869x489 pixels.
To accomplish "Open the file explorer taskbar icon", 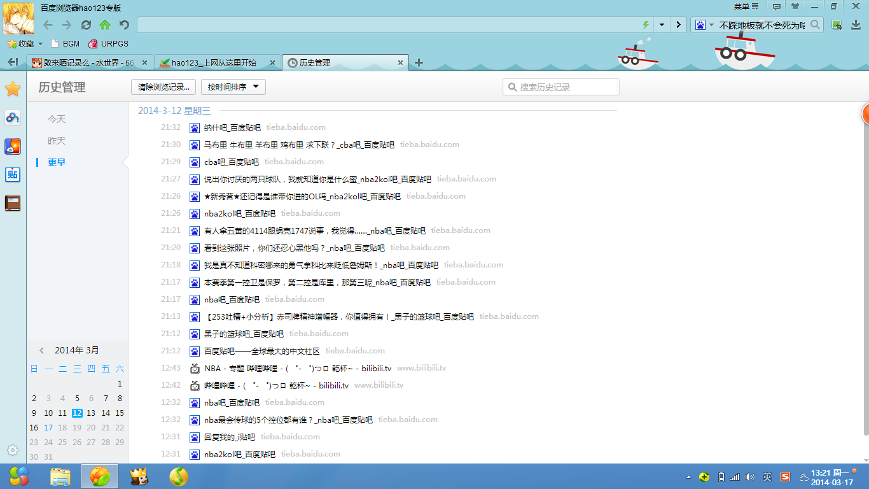I will tap(60, 476).
